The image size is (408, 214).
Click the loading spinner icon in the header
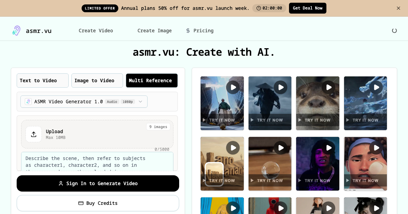(394, 31)
